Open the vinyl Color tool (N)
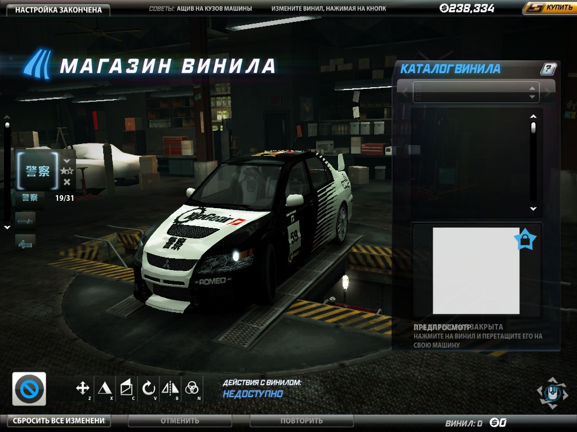The image size is (577, 432). click(x=192, y=388)
